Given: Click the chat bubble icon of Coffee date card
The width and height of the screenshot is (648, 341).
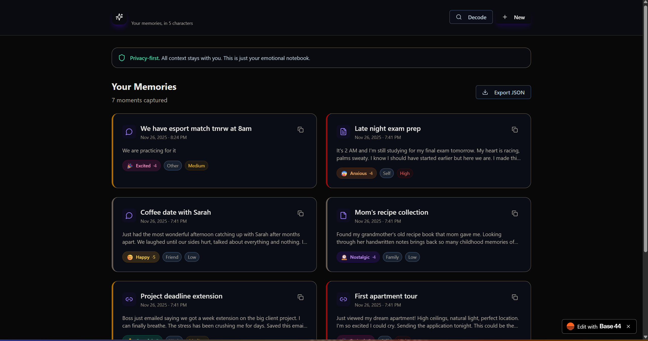Looking at the screenshot, I should pos(129,215).
